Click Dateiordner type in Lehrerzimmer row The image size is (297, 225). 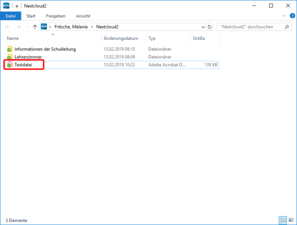click(160, 57)
